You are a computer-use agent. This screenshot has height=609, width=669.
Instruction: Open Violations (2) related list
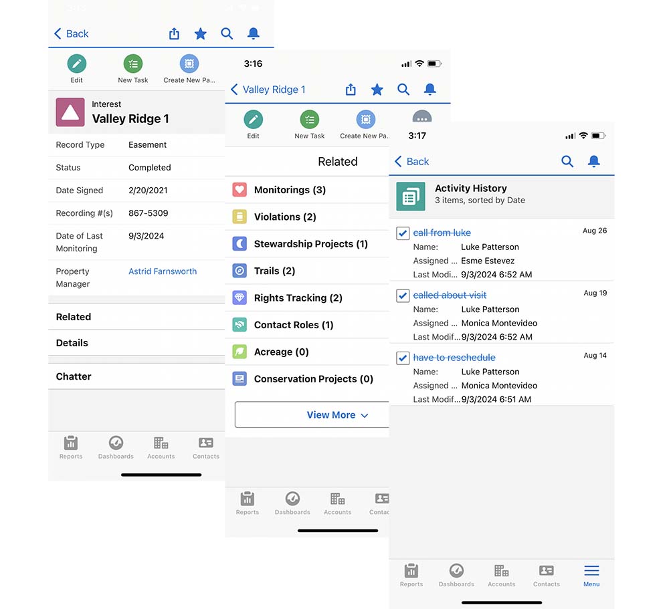(x=285, y=217)
